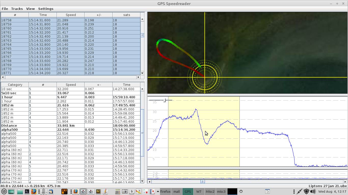
Task: Open the Linux Mint start menu
Action: (x=4, y=192)
